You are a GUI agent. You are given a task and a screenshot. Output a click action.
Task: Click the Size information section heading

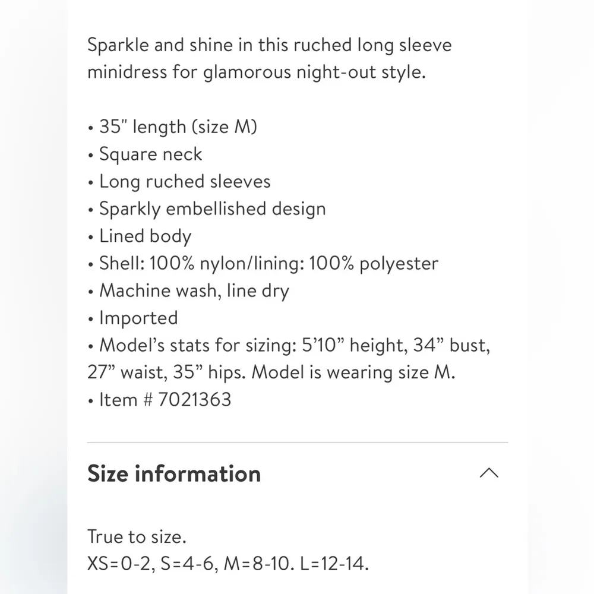tap(174, 473)
